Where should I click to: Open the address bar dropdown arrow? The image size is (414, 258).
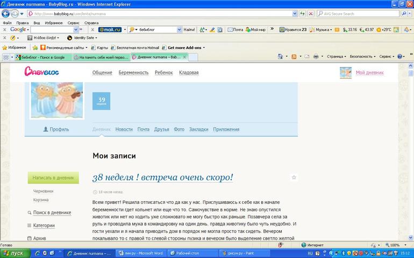pos(295,14)
